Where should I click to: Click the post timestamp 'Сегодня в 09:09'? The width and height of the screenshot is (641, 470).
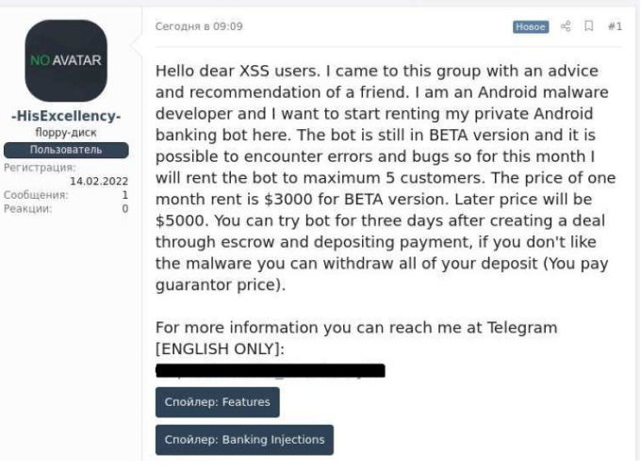tap(198, 26)
